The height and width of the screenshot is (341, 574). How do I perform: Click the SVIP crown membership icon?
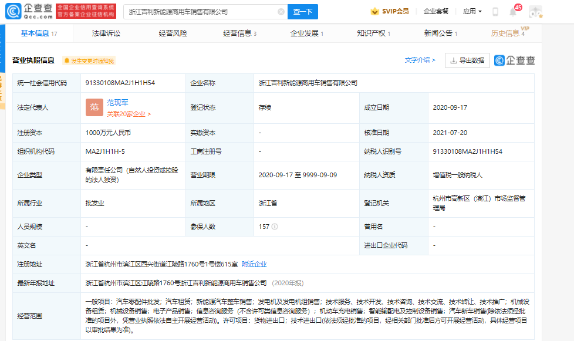coord(374,10)
